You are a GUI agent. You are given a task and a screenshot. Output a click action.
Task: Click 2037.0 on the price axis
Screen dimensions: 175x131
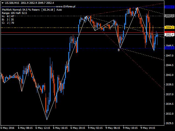(x=170, y=94)
